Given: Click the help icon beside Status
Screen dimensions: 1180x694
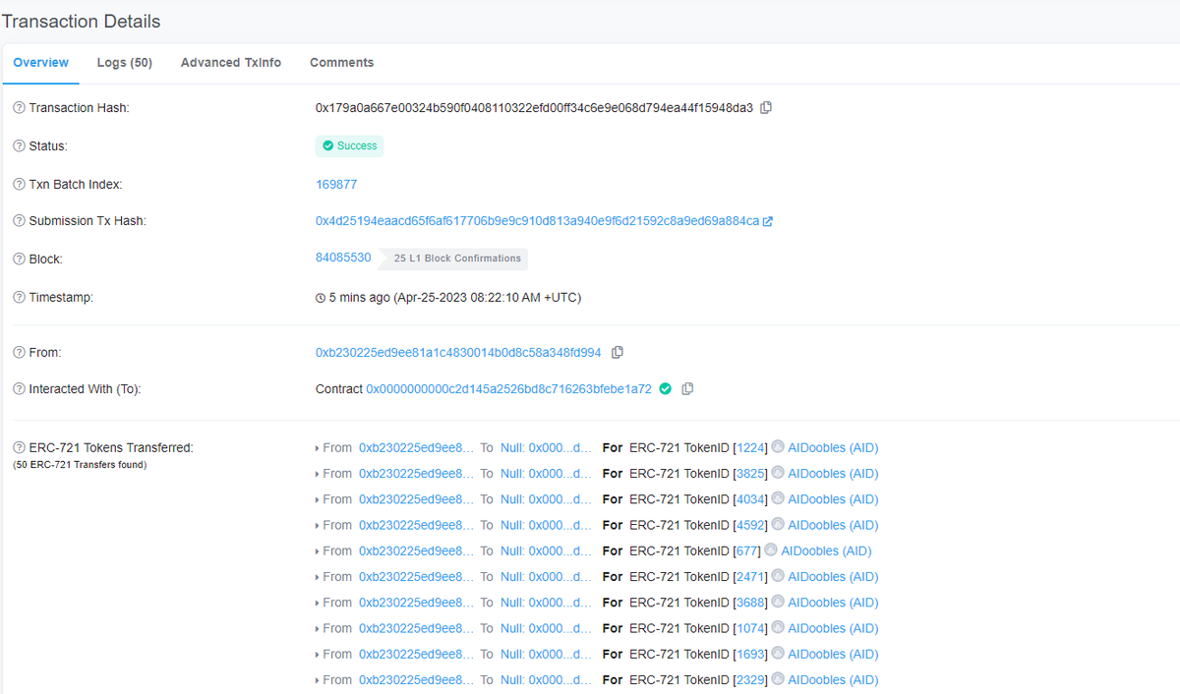Looking at the screenshot, I should coord(18,145).
